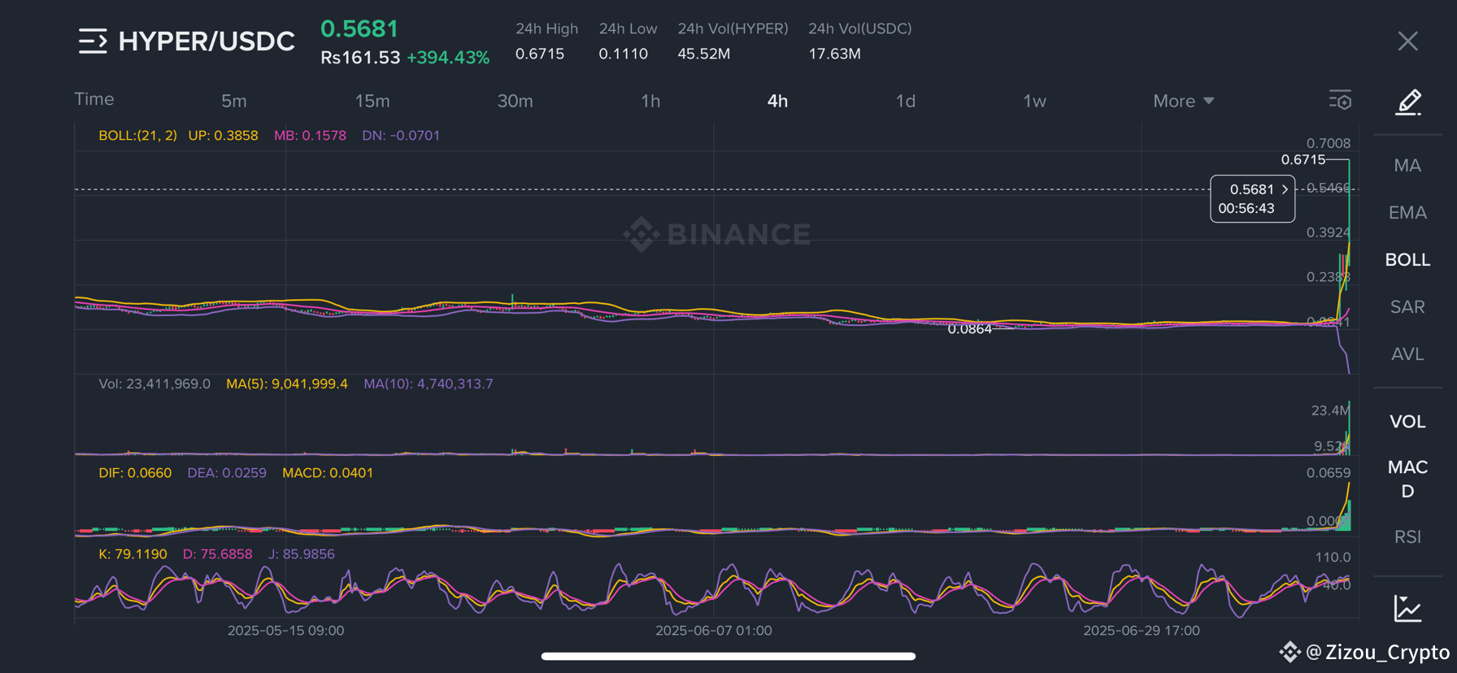Click the J: 85.9856 value
The width and height of the screenshot is (1457, 673).
[x=302, y=554]
